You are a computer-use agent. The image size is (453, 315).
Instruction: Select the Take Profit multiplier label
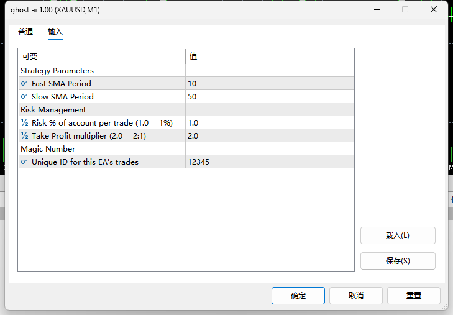tap(89, 135)
